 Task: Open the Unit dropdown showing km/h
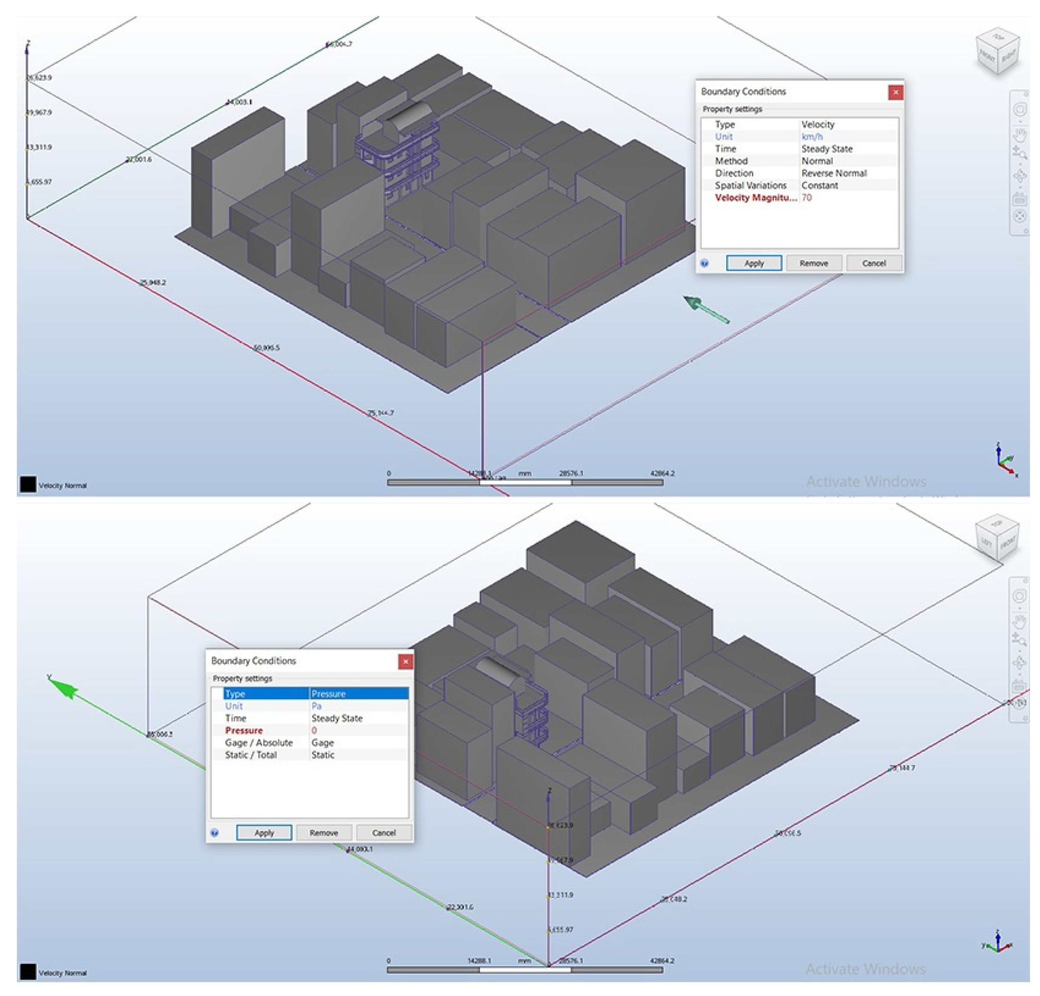coord(812,137)
